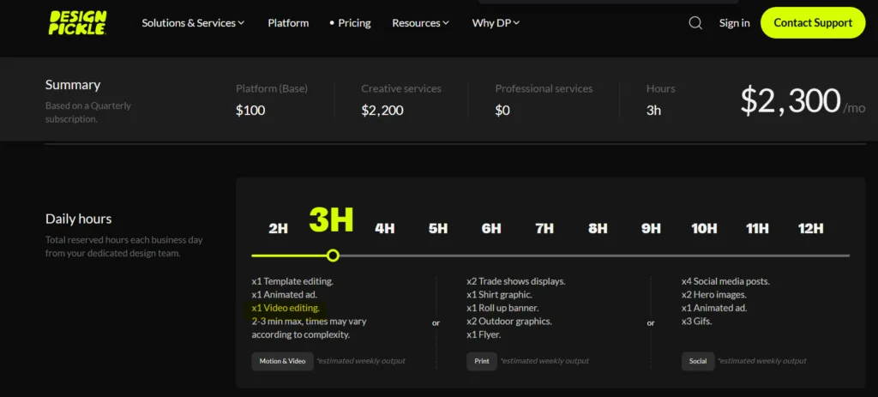Click the Daily hours heading

[78, 219]
